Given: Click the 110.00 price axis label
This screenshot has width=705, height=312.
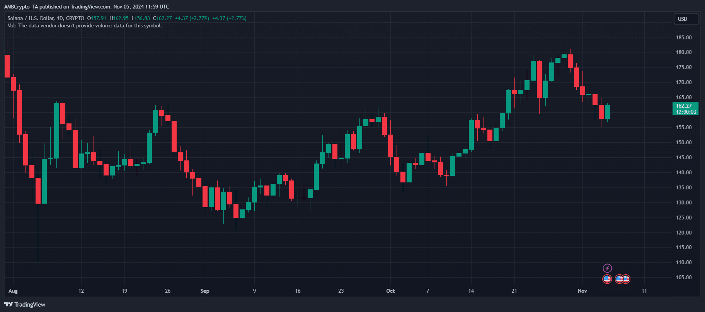Looking at the screenshot, I should coord(684,262).
